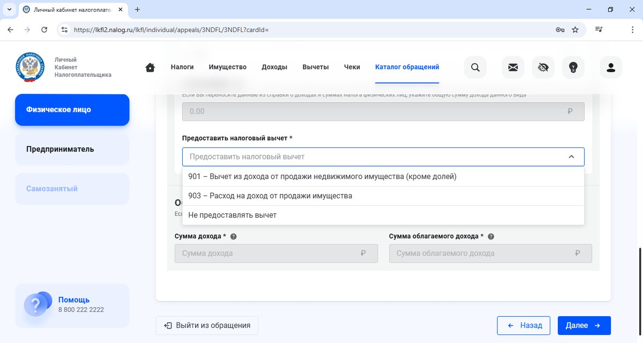Collapse the Предоставить налоговый вычет dropdown chevron
The width and height of the screenshot is (643, 343).
click(x=571, y=156)
